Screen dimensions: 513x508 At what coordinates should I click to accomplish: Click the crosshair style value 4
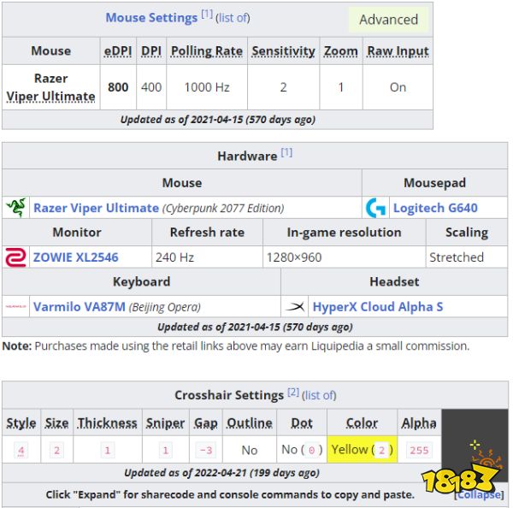click(x=21, y=451)
